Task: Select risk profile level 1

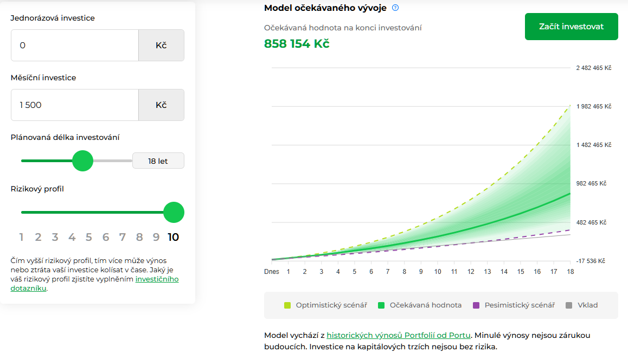Action: 21,237
